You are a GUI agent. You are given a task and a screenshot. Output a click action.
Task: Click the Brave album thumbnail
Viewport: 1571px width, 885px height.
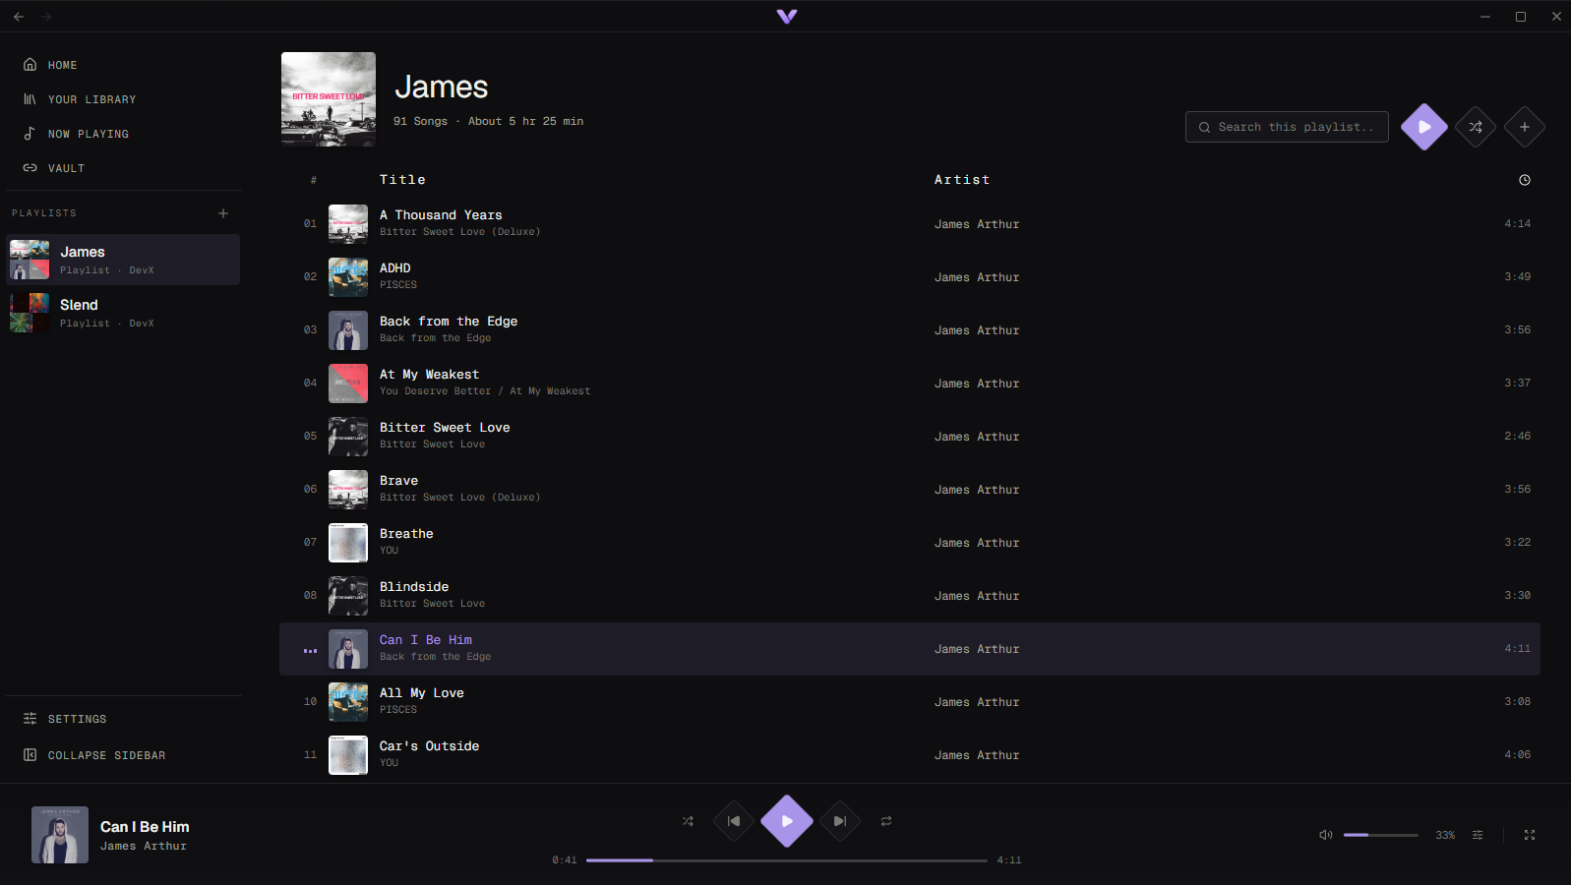(x=348, y=490)
